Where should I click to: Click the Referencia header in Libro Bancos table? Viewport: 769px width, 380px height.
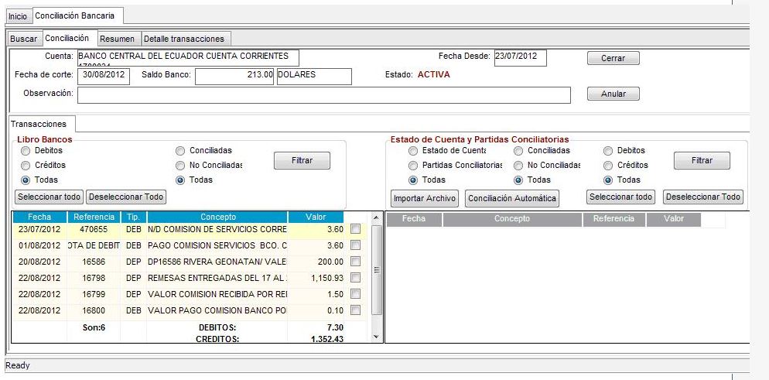click(x=94, y=217)
